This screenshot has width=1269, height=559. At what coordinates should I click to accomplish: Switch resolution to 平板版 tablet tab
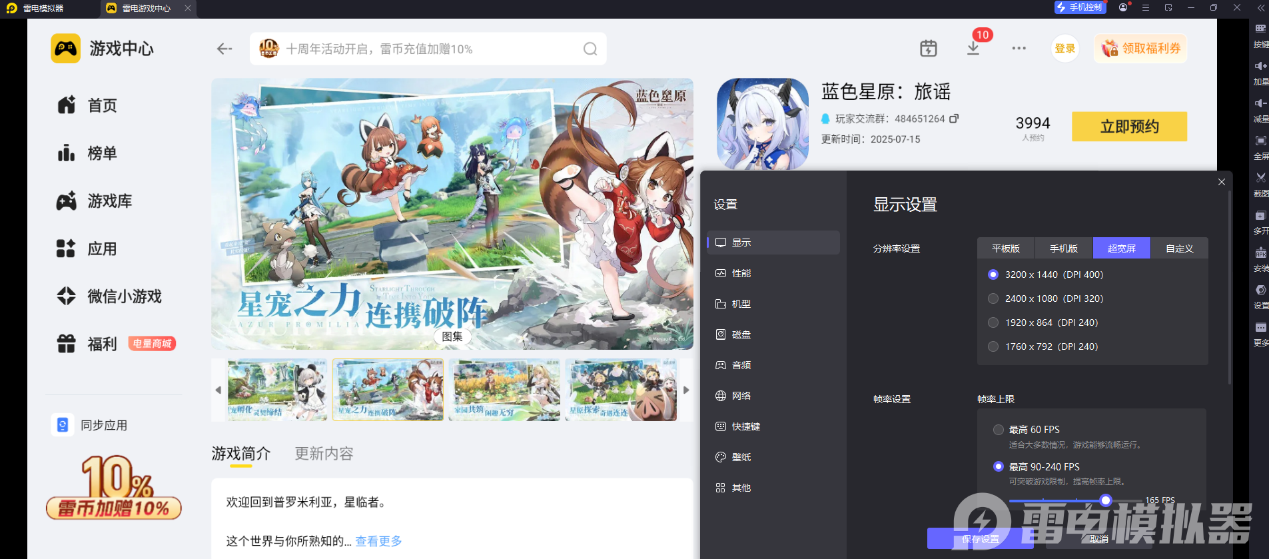click(x=1006, y=249)
